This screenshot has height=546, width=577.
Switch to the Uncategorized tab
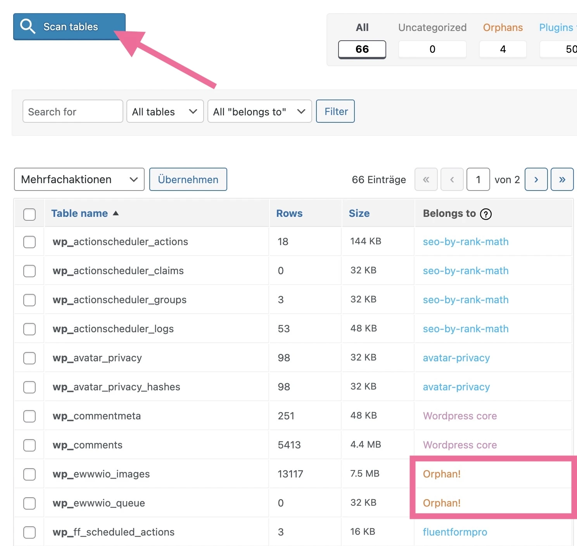[432, 40]
